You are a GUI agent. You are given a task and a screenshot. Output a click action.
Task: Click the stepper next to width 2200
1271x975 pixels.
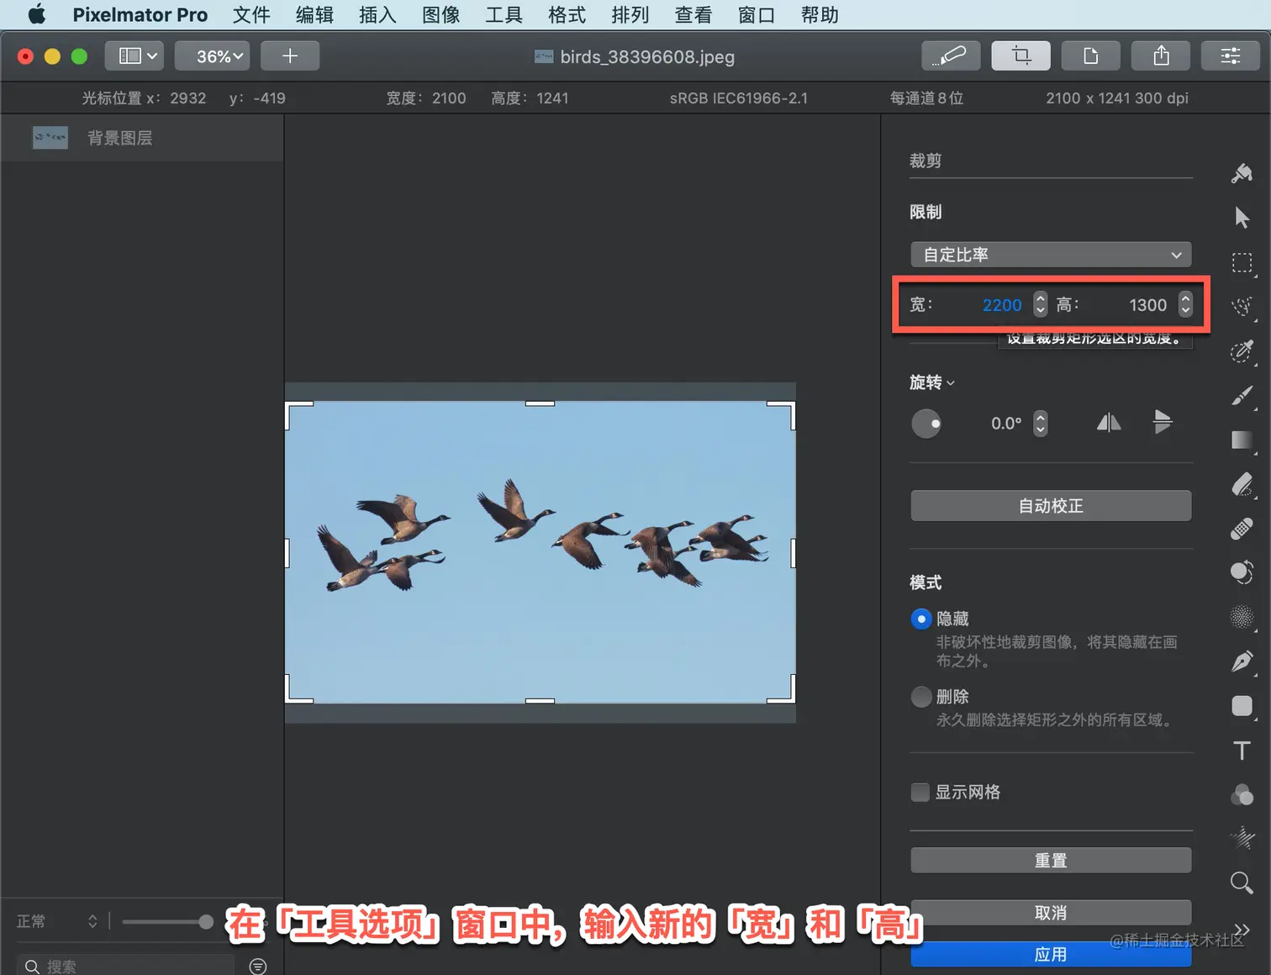click(x=1041, y=304)
